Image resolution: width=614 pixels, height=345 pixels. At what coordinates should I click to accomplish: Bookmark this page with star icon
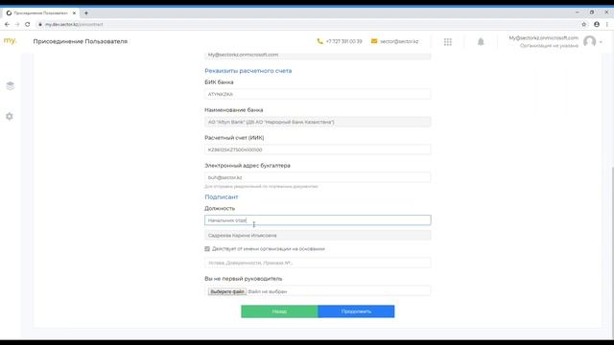coord(584,24)
